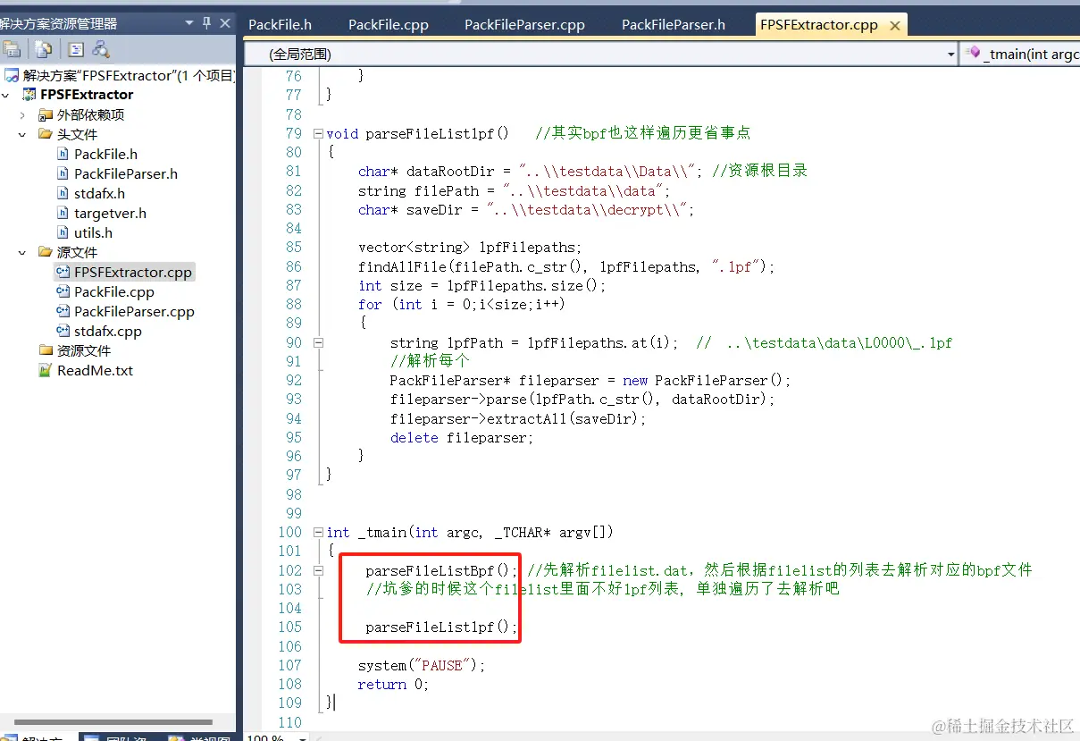The image size is (1080, 741).
Task: Switch to the PackFile.cpp tab
Action: 389,25
